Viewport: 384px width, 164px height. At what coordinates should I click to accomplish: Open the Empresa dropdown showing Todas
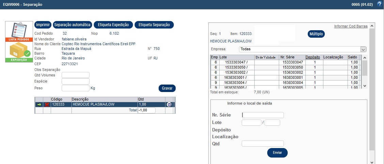(x=303, y=49)
